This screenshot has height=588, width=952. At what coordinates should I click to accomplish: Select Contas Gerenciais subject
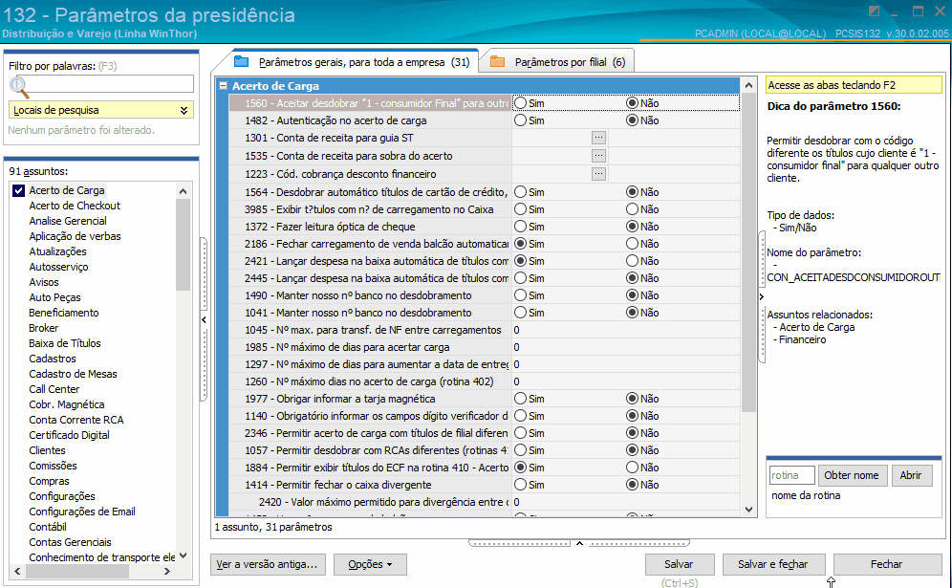point(71,542)
